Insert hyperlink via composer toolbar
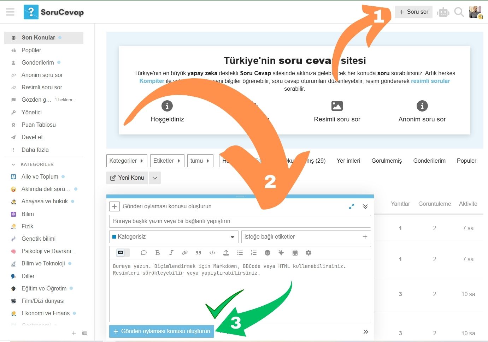 184,253
